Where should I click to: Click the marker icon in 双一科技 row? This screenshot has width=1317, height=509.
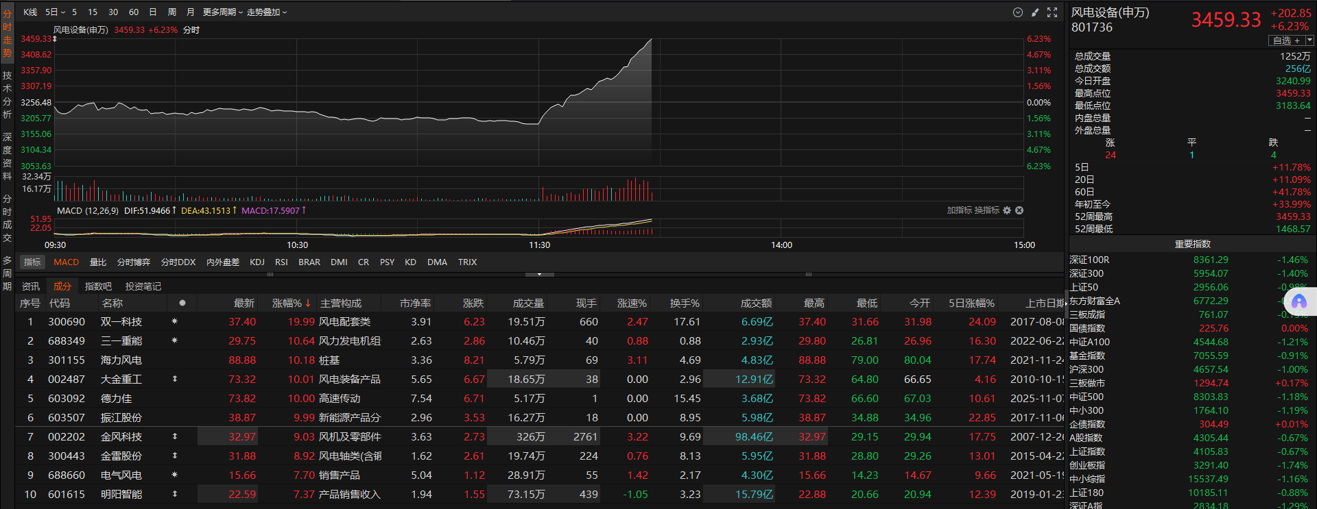coord(174,321)
